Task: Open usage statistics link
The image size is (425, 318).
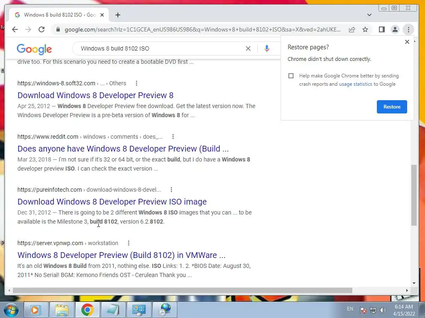Action: pyautogui.click(x=355, y=84)
